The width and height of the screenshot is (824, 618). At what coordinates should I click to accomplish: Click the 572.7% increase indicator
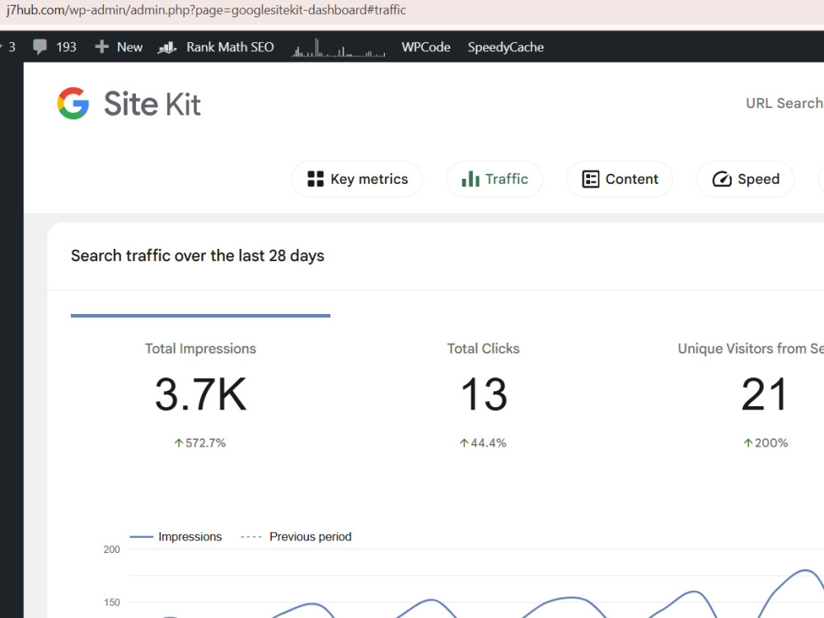(x=199, y=443)
